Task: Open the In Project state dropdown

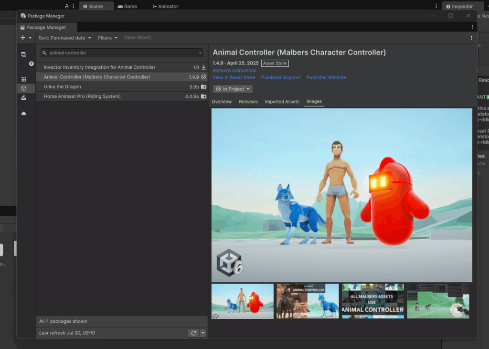Action: [x=233, y=89]
